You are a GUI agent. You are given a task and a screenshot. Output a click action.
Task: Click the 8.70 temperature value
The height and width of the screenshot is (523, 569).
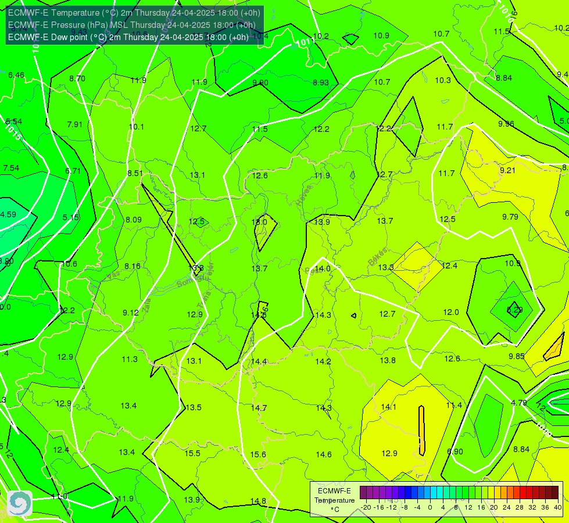77,78
